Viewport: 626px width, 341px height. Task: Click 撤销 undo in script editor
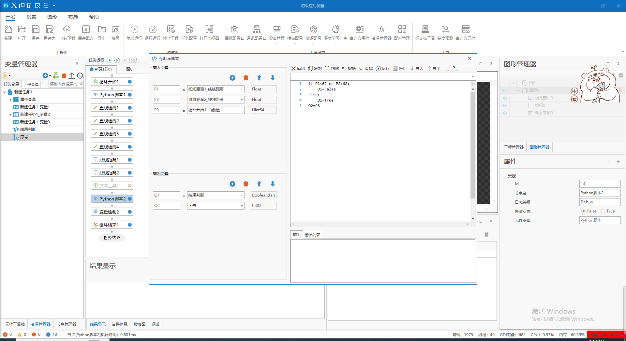tap(349, 69)
